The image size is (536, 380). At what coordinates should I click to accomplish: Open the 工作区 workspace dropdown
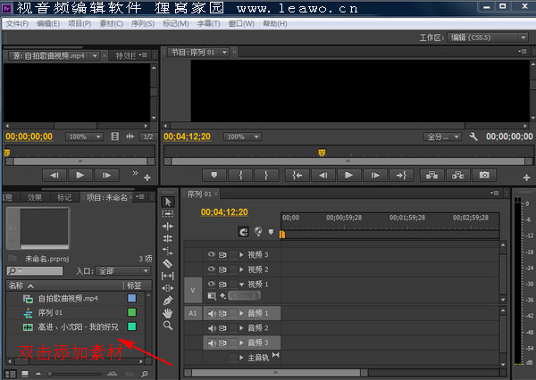click(488, 37)
